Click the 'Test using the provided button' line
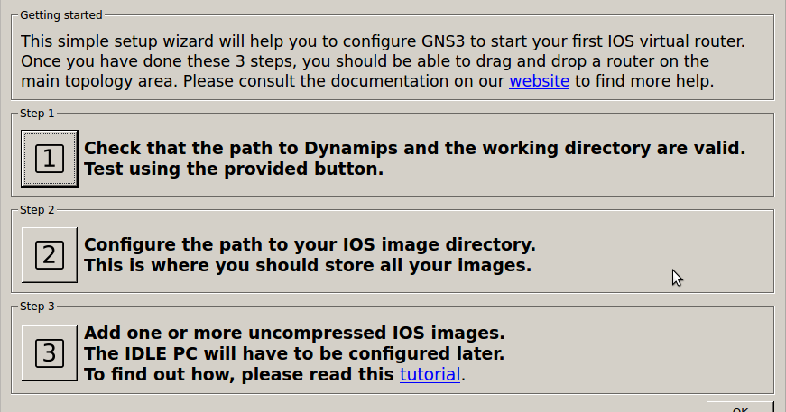 click(234, 169)
